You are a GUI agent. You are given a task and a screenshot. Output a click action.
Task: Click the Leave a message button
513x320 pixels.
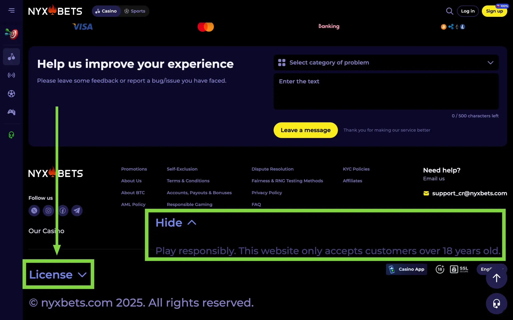point(306,130)
